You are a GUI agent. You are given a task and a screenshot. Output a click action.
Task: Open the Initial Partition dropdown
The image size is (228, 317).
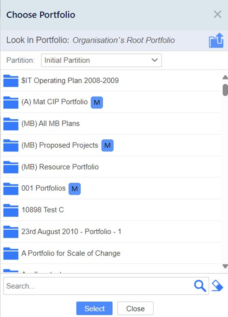tap(101, 60)
